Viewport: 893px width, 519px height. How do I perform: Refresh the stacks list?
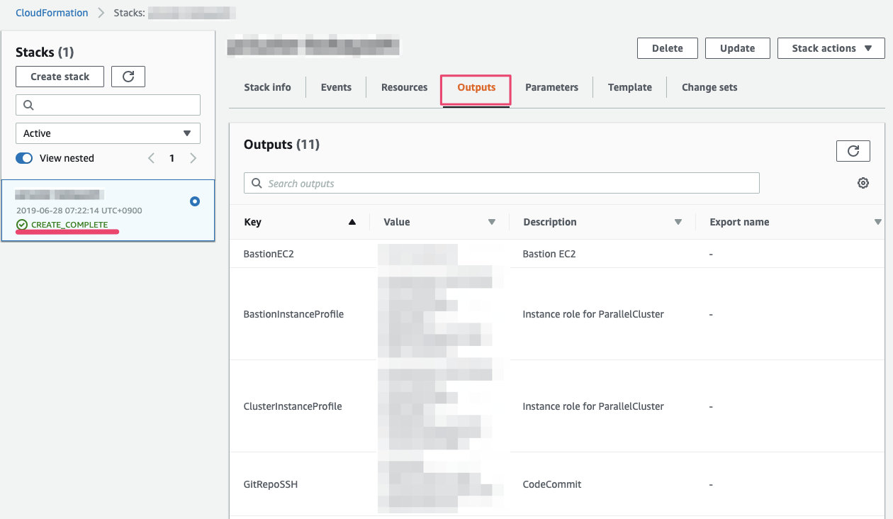coord(128,77)
